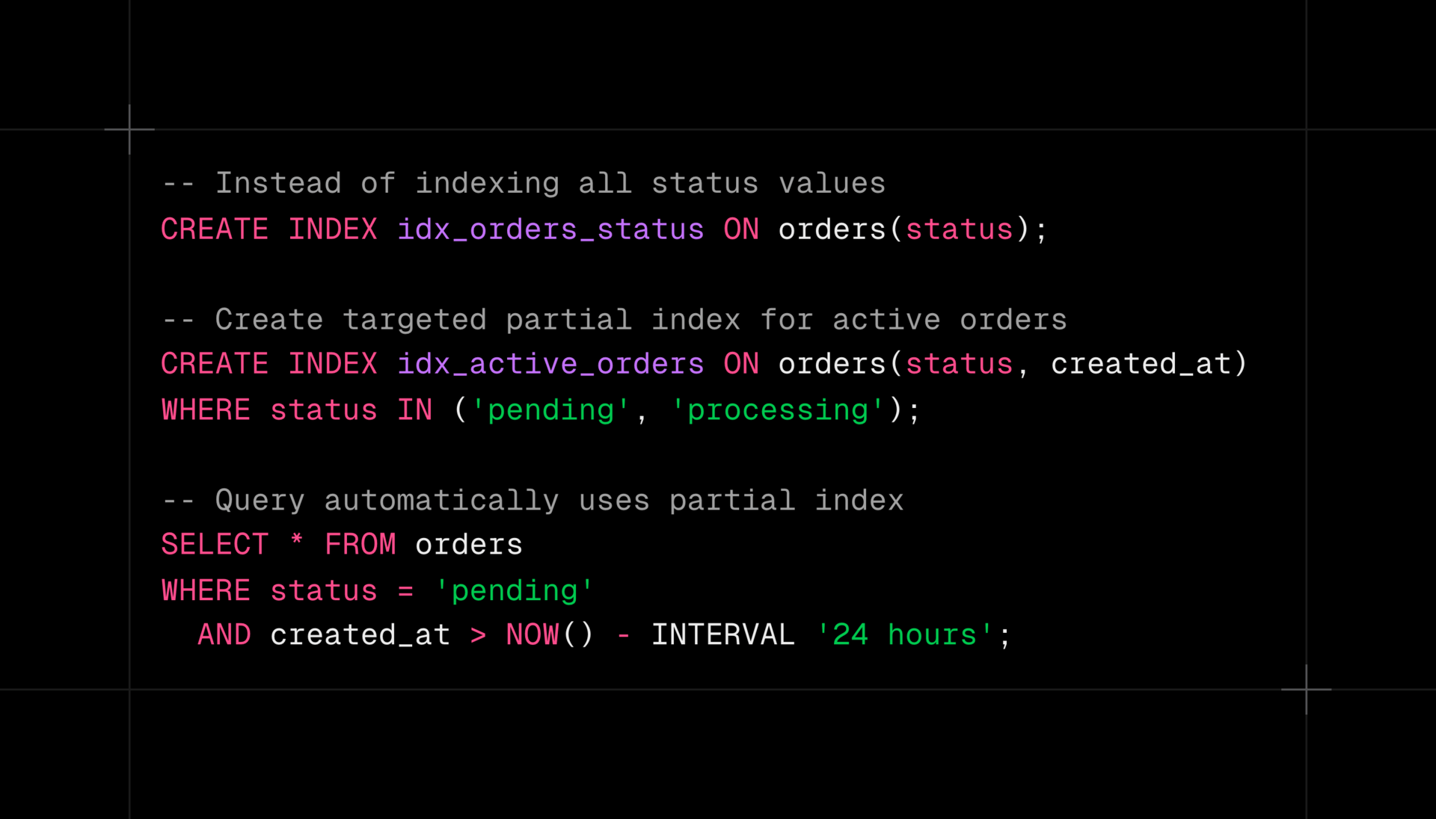
Task: Click the asterisk after SELECT
Action: (x=297, y=541)
